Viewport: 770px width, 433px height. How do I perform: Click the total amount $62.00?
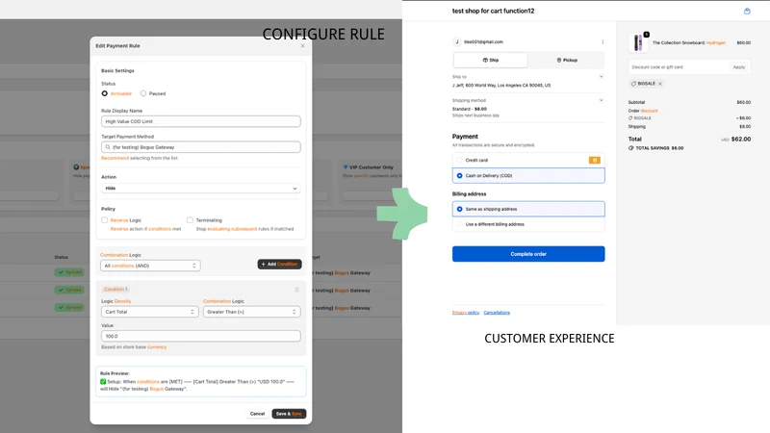(741, 139)
